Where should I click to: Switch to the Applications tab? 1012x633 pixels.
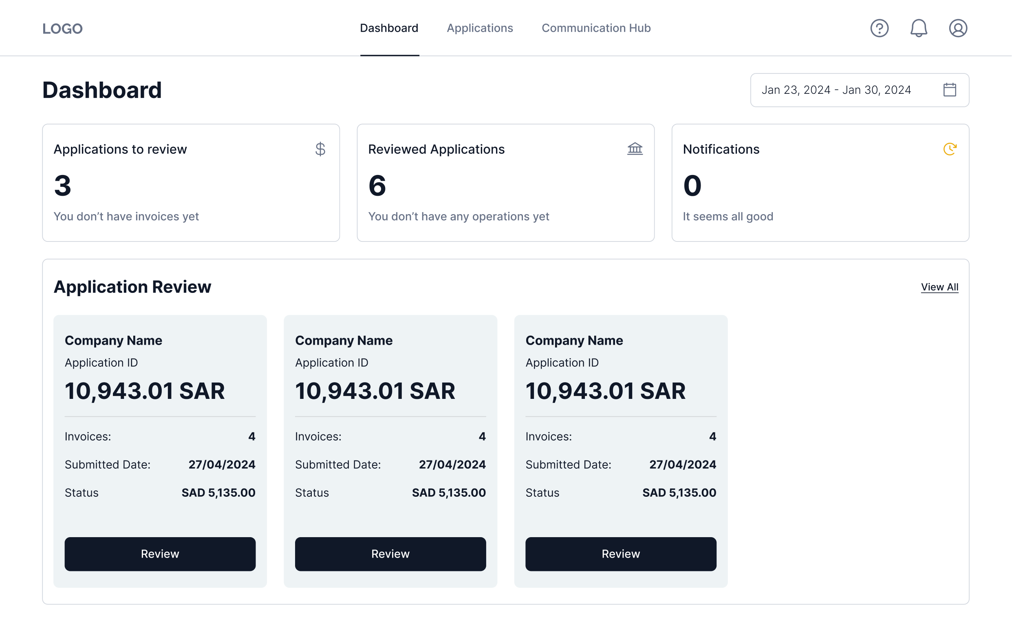pyautogui.click(x=480, y=28)
